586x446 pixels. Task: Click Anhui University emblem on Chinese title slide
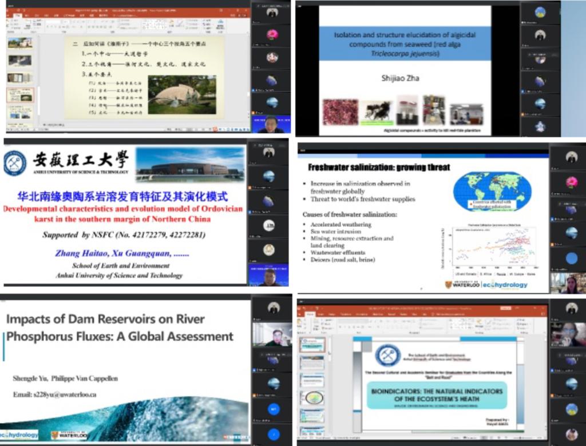(15, 162)
